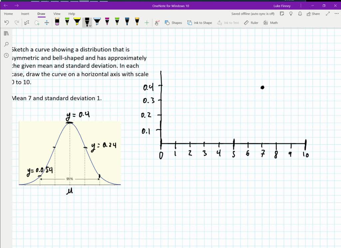The height and width of the screenshot is (248, 341).
Task: Select the Eraser tool
Action: point(57,22)
